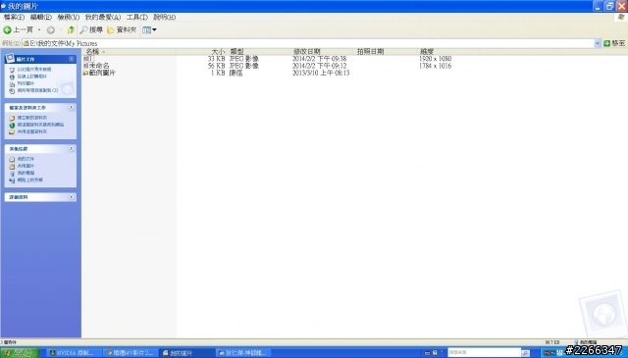
Task: Sort by 大小 size column header
Action: pos(201,52)
